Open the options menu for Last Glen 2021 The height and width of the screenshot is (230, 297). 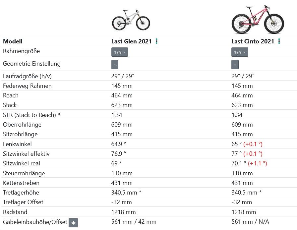tap(157, 41)
